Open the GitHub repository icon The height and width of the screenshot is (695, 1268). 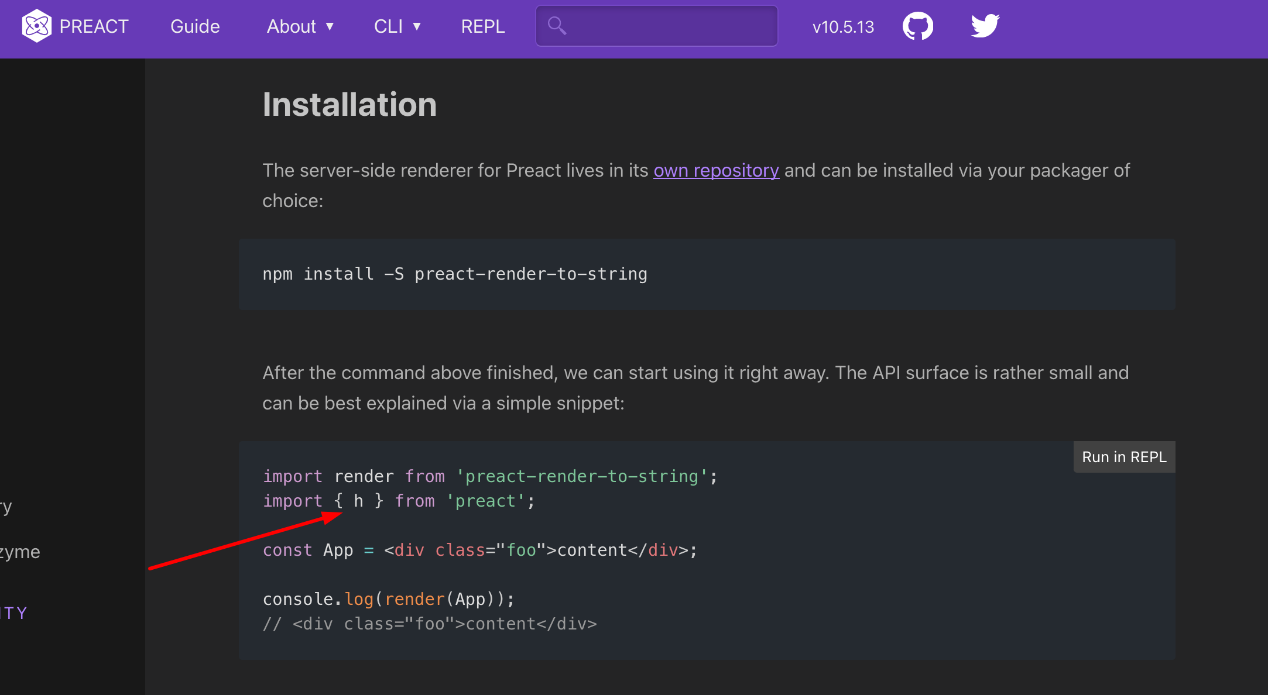tap(917, 26)
